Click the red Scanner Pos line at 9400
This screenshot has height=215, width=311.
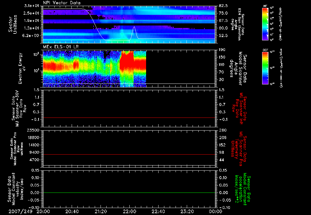point(129,154)
